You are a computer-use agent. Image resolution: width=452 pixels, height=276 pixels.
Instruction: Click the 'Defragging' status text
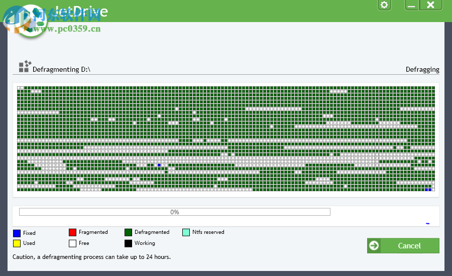[x=422, y=69]
